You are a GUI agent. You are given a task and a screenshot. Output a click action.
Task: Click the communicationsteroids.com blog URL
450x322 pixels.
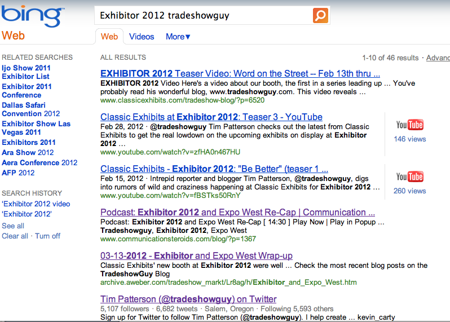tap(178, 239)
